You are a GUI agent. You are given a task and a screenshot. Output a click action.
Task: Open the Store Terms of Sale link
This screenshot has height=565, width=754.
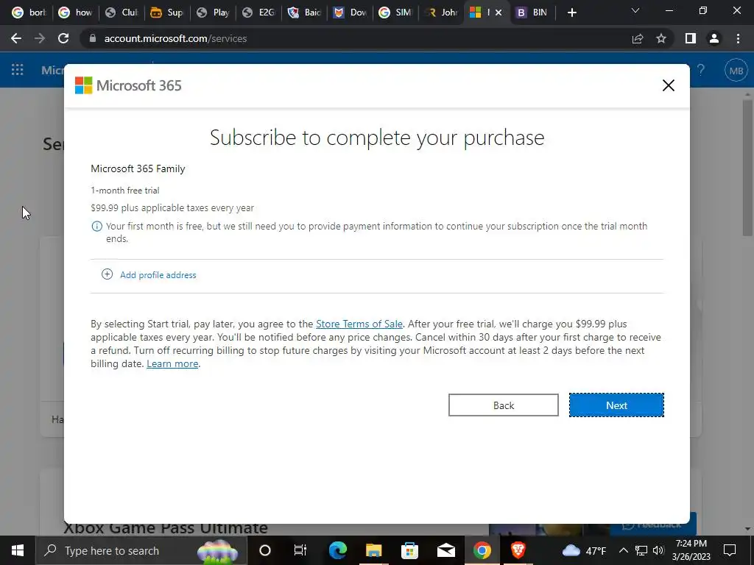359,324
